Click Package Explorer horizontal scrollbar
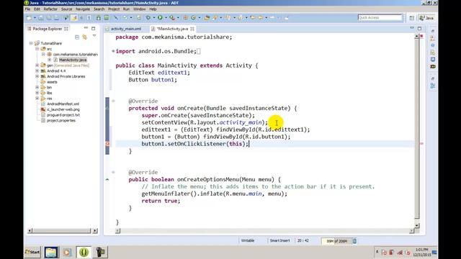The image size is (461, 259). click(x=62, y=231)
